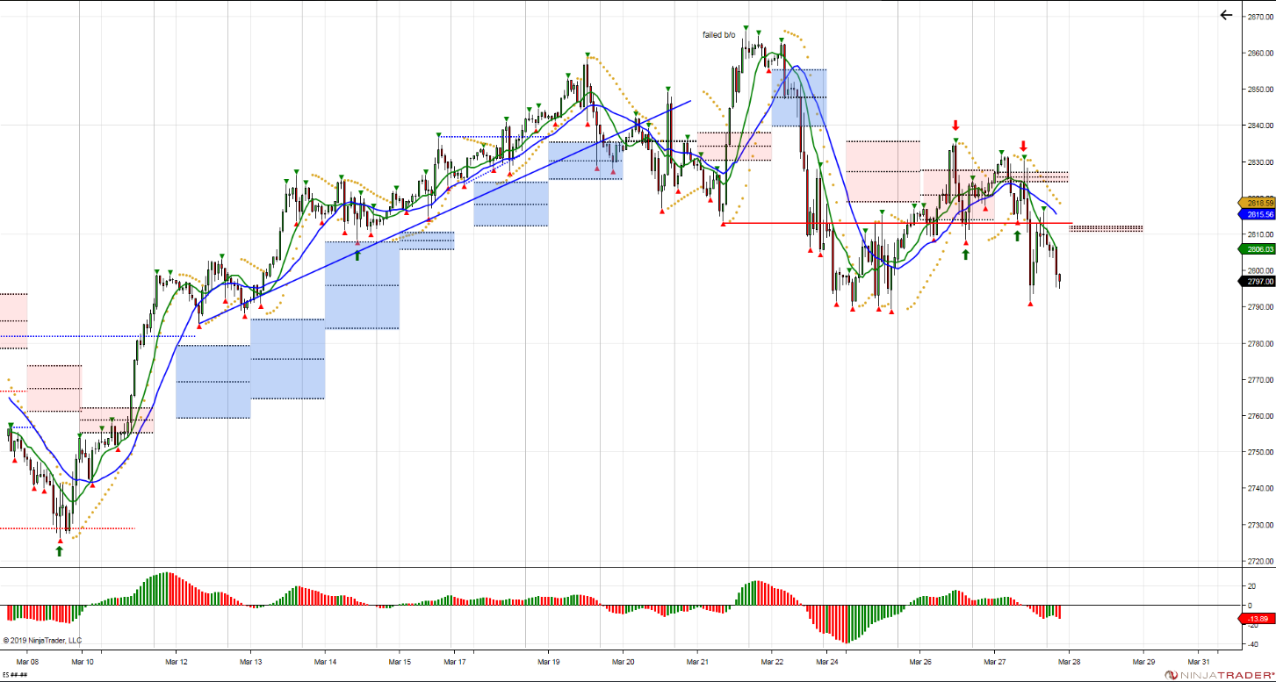Click the "Mar 13" date label
The height and width of the screenshot is (682, 1276).
coord(250,662)
